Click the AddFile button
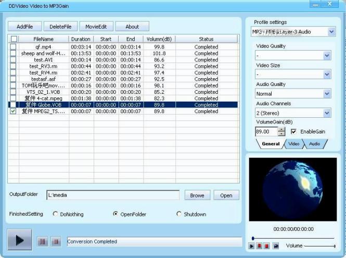Screen dimensions: 346x258 click(x=25, y=27)
